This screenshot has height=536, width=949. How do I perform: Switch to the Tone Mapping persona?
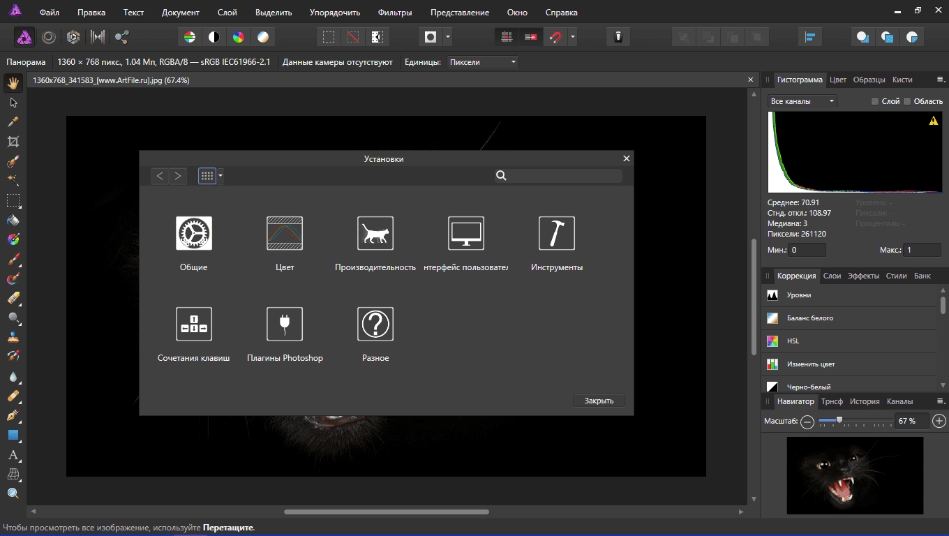click(98, 37)
